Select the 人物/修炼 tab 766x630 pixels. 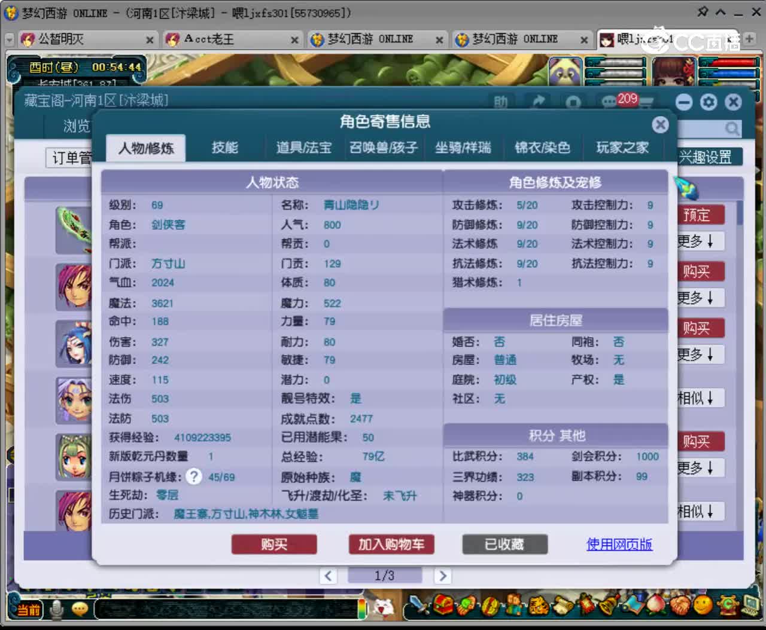click(x=146, y=148)
